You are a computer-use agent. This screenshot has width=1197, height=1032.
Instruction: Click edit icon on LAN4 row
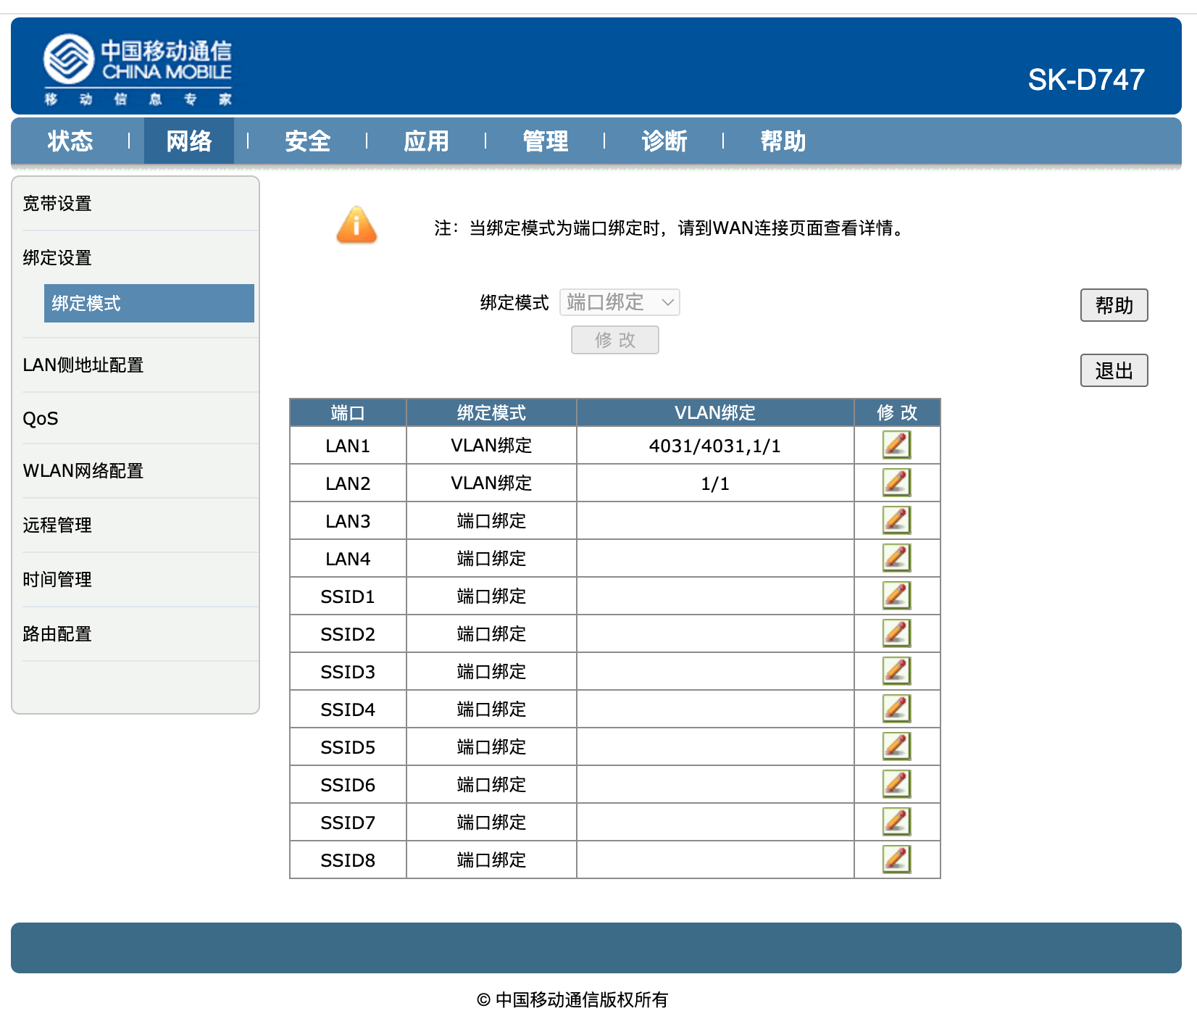pos(896,558)
